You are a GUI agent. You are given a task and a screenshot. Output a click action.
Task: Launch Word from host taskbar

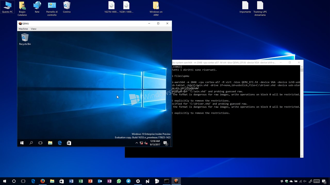(71, 181)
